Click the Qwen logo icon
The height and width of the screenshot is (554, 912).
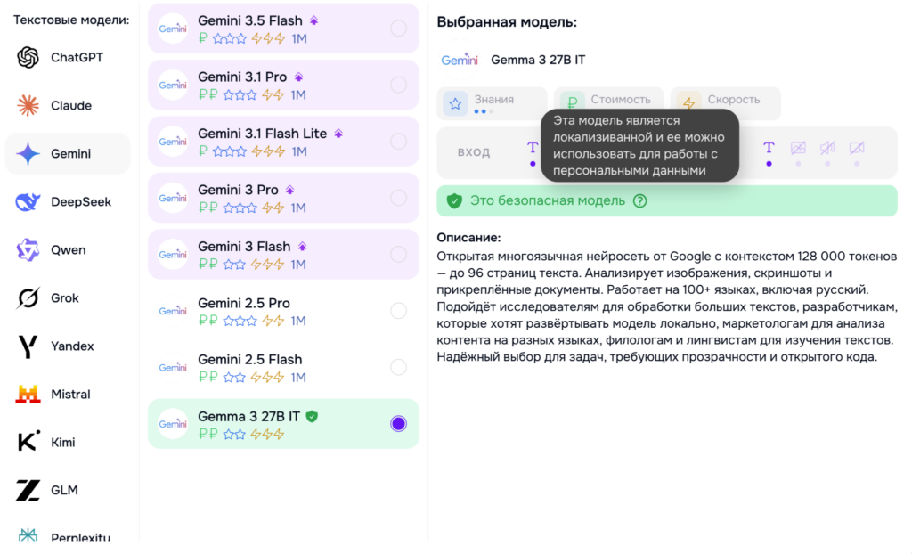click(x=28, y=249)
